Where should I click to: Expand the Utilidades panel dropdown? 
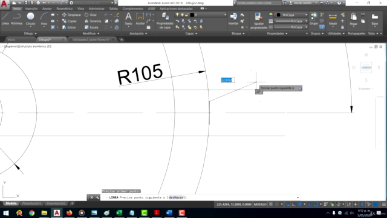(336, 33)
